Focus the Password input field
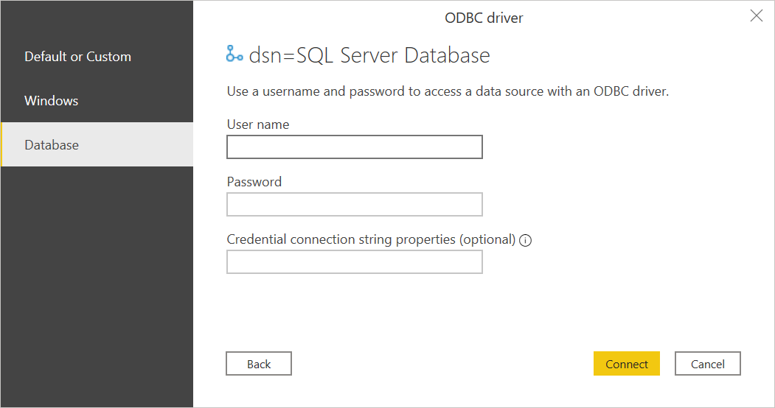The width and height of the screenshot is (775, 408). point(355,204)
